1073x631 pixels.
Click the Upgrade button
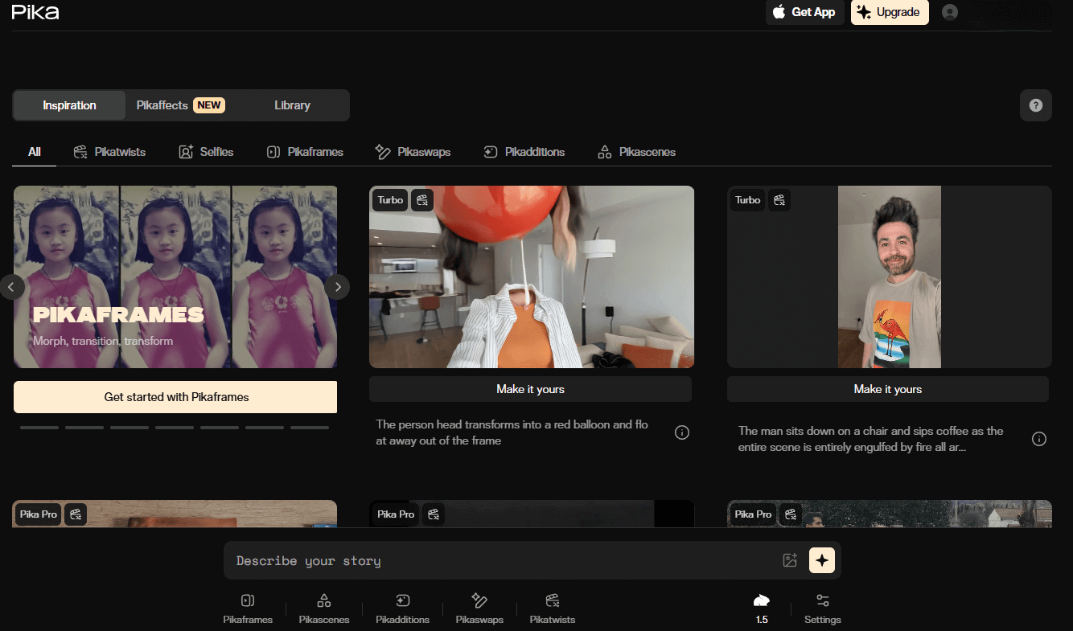[889, 12]
